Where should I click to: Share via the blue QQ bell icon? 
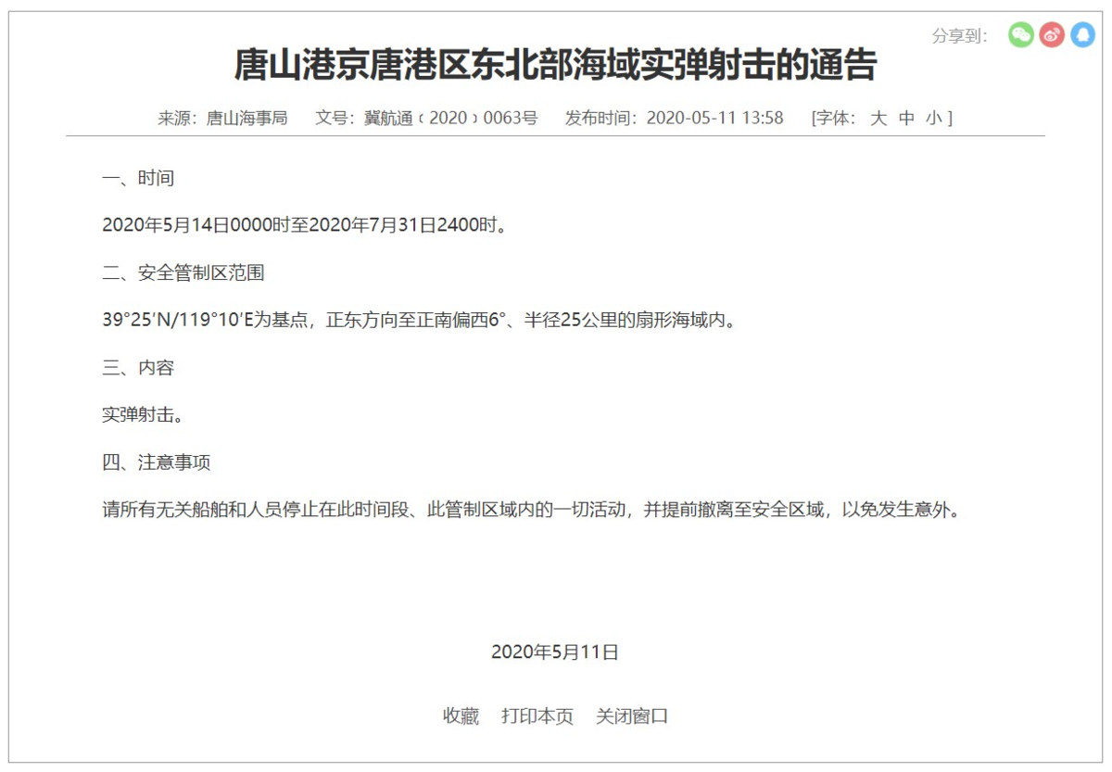click(1082, 35)
